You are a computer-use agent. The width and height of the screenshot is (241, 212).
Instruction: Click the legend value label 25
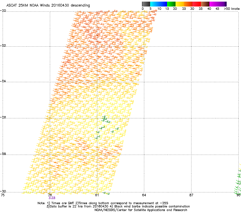[x=184, y=9]
